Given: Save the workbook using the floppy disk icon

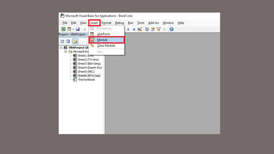Looking at the screenshot, I should pos(78,29).
